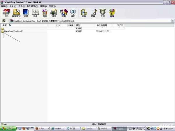
Task: Click the 尋找 (Find) binoculars icon
Action: (x=54, y=13)
